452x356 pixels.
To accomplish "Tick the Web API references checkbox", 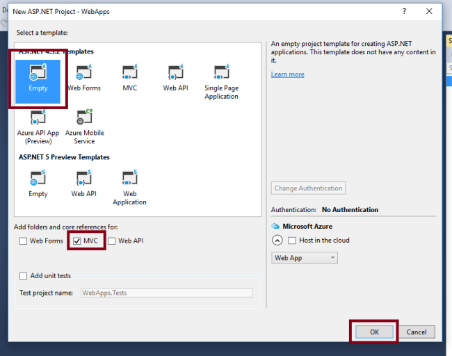I will click(111, 241).
